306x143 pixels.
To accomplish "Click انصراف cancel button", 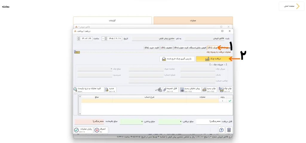I will click(x=101, y=130).
